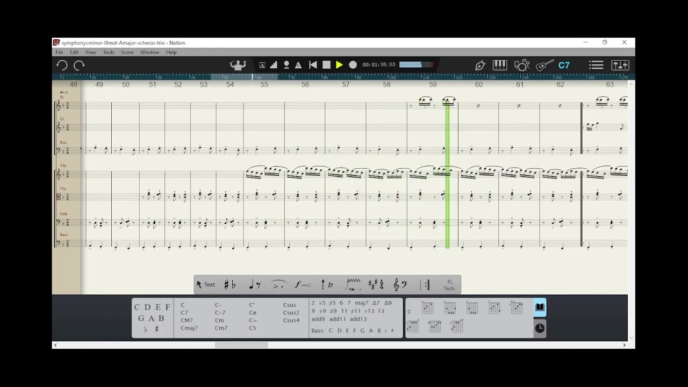Click the 00:01:38.03 time counter
The height and width of the screenshot is (387, 688).
tap(379, 64)
